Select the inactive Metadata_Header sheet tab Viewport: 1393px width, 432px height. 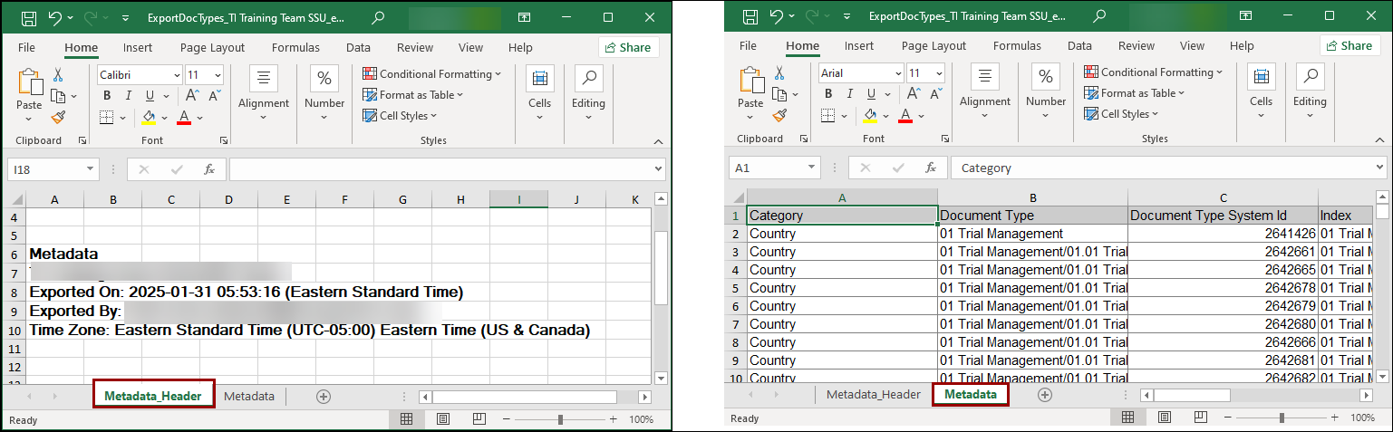pyautogui.click(x=873, y=395)
